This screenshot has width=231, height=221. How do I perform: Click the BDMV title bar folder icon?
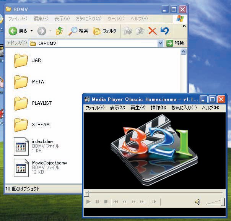(x=8, y=9)
